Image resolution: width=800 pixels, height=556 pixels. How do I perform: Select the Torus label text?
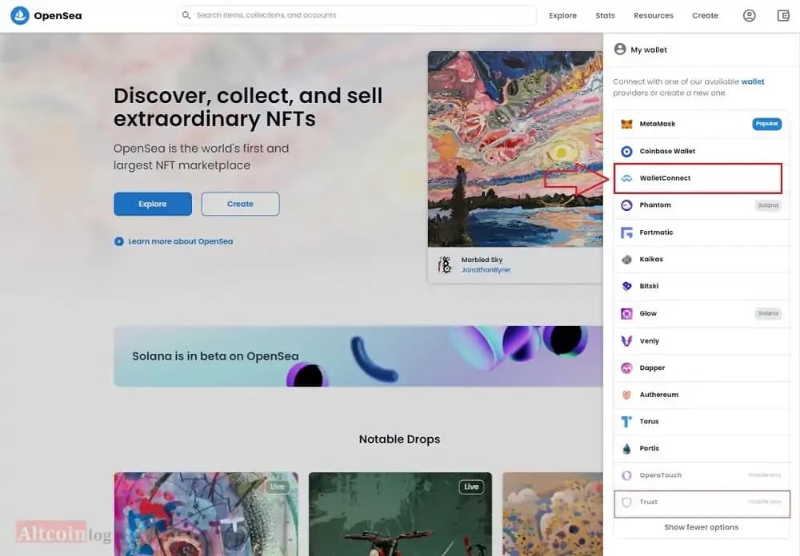tap(649, 422)
